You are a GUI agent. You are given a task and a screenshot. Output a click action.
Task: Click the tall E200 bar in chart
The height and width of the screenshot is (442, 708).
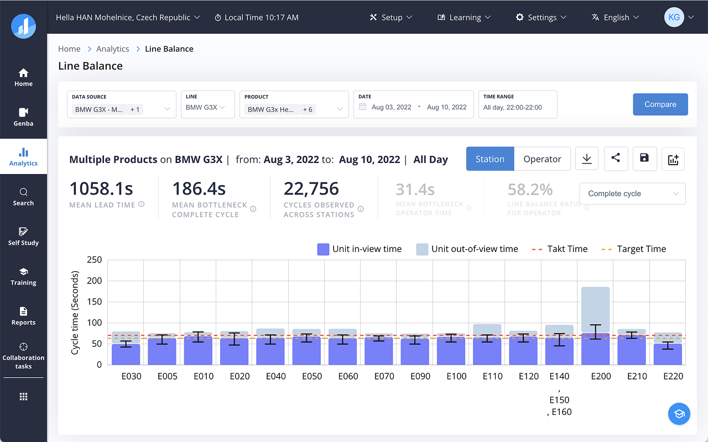click(595, 326)
